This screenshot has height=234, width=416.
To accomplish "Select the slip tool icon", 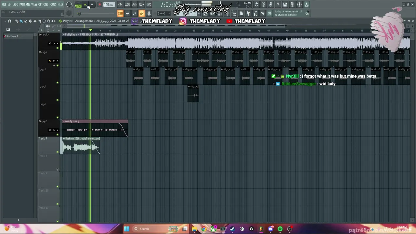I will pos(35,21).
